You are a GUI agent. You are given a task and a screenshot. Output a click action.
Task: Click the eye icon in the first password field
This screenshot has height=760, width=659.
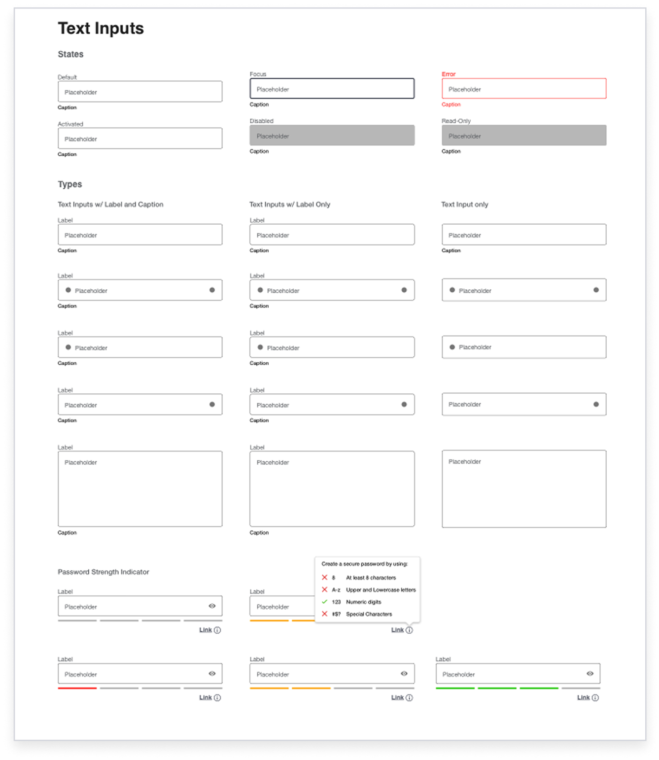click(213, 606)
